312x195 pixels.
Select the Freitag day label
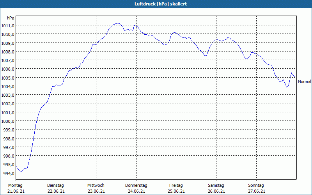point(176,186)
